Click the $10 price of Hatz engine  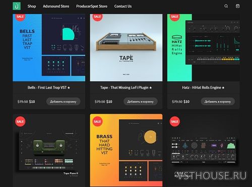(186, 102)
